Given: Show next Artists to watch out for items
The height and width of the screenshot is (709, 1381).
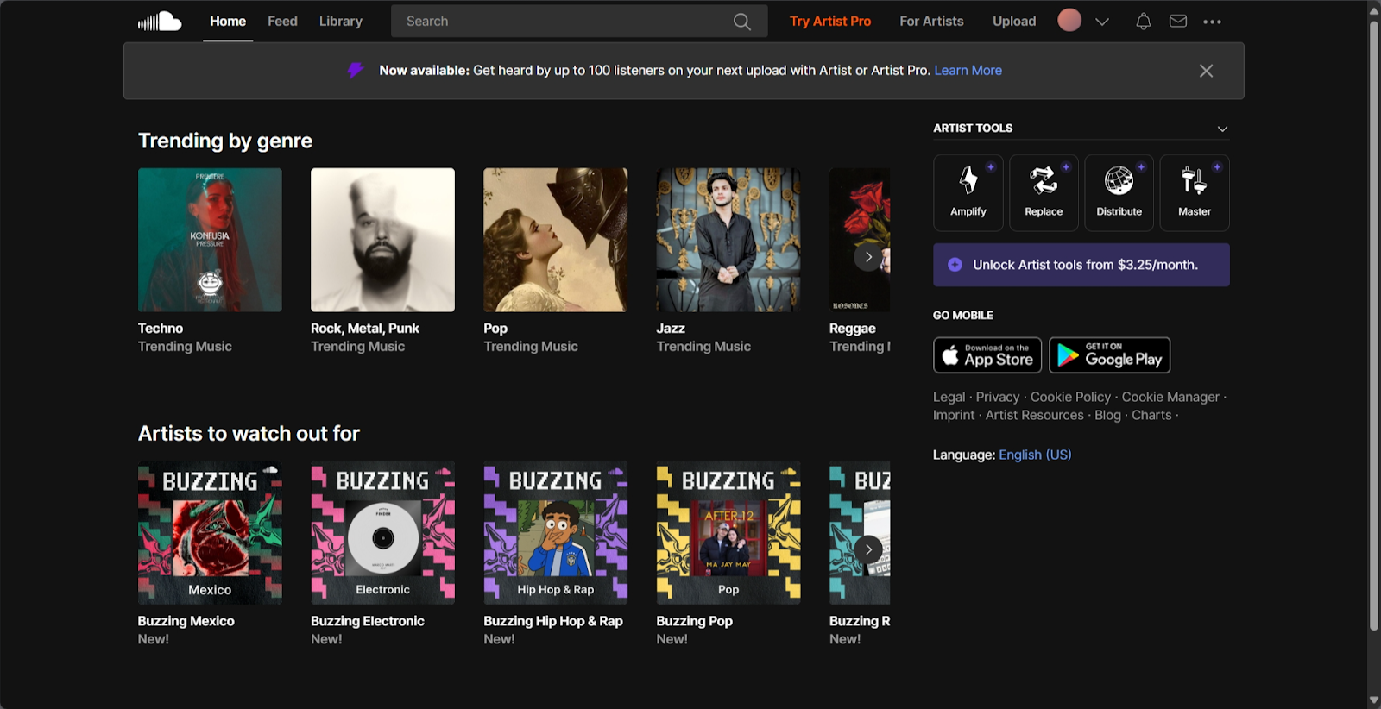Looking at the screenshot, I should tap(868, 549).
